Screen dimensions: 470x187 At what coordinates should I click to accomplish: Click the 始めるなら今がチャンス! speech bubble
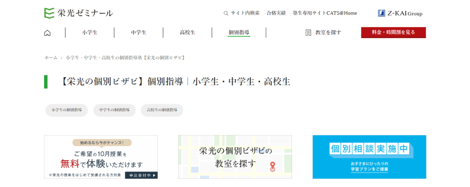tap(102, 143)
